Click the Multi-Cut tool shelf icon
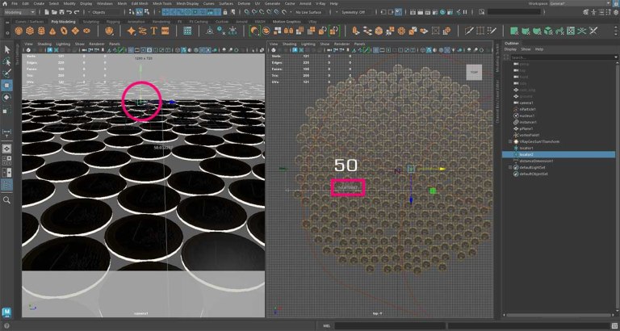 point(469,31)
